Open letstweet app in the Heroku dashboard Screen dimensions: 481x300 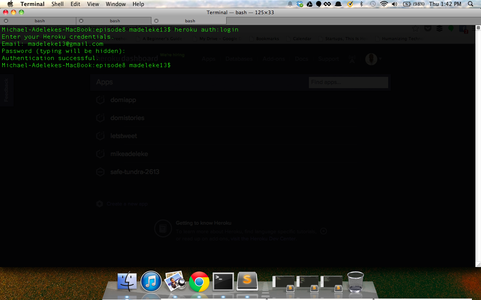pos(124,136)
